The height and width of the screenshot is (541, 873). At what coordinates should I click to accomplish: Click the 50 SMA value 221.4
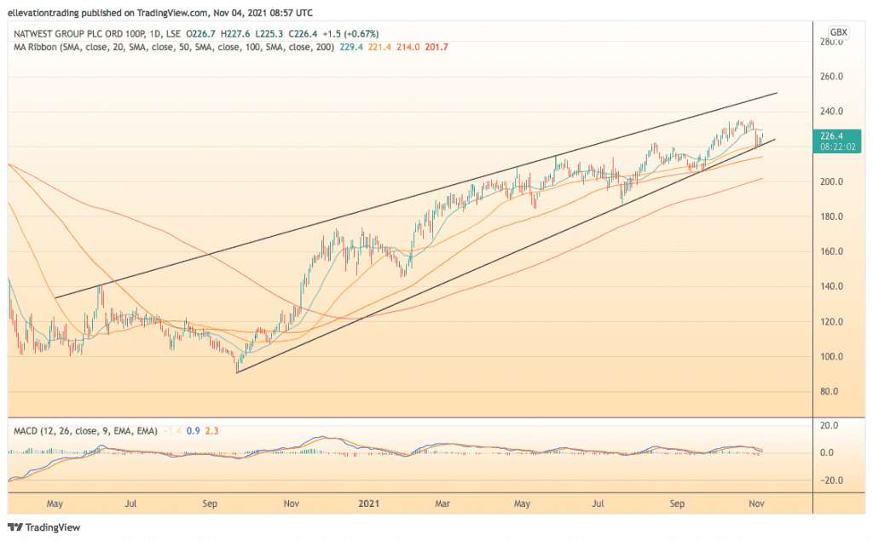[x=379, y=48]
